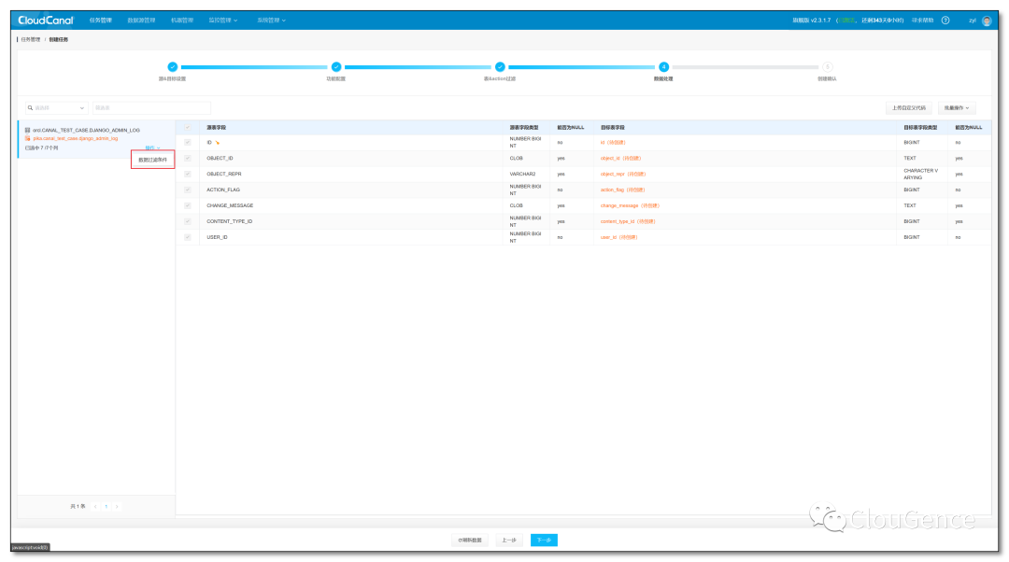Click the step 4 数据处理 circle
This screenshot has width=1009, height=562.
coord(663,67)
